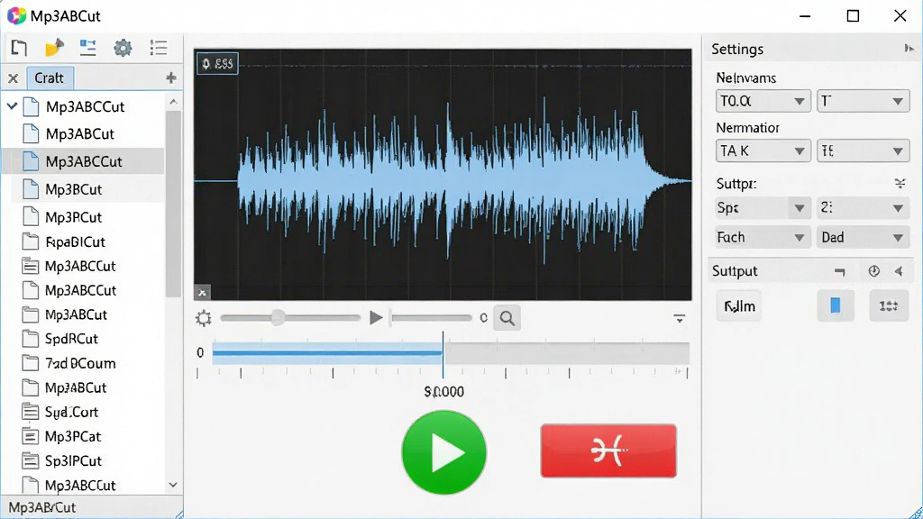Image resolution: width=923 pixels, height=519 pixels.
Task: Click the audio waveform display
Action: (443, 175)
